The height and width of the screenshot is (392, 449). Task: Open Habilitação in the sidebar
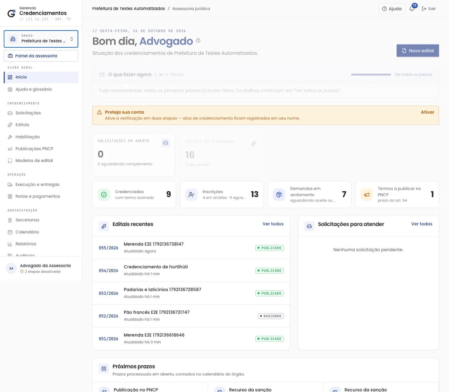coord(41,137)
